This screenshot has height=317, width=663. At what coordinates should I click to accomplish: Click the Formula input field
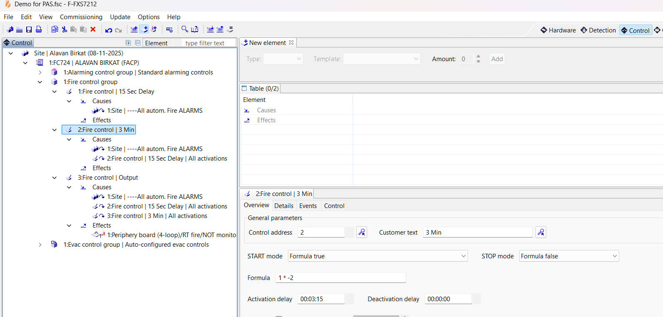click(340, 278)
